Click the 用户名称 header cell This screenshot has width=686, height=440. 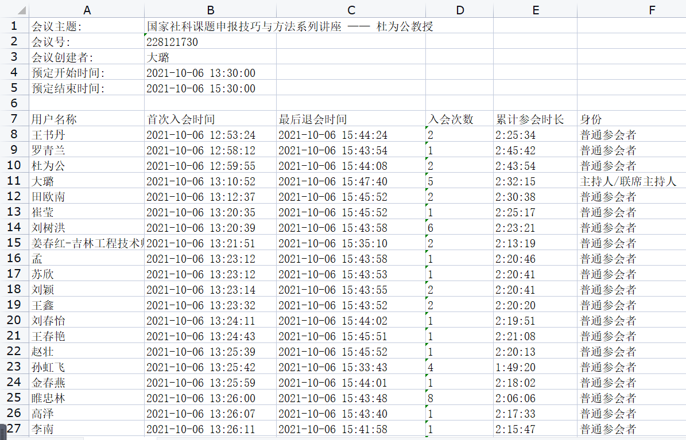click(54, 119)
